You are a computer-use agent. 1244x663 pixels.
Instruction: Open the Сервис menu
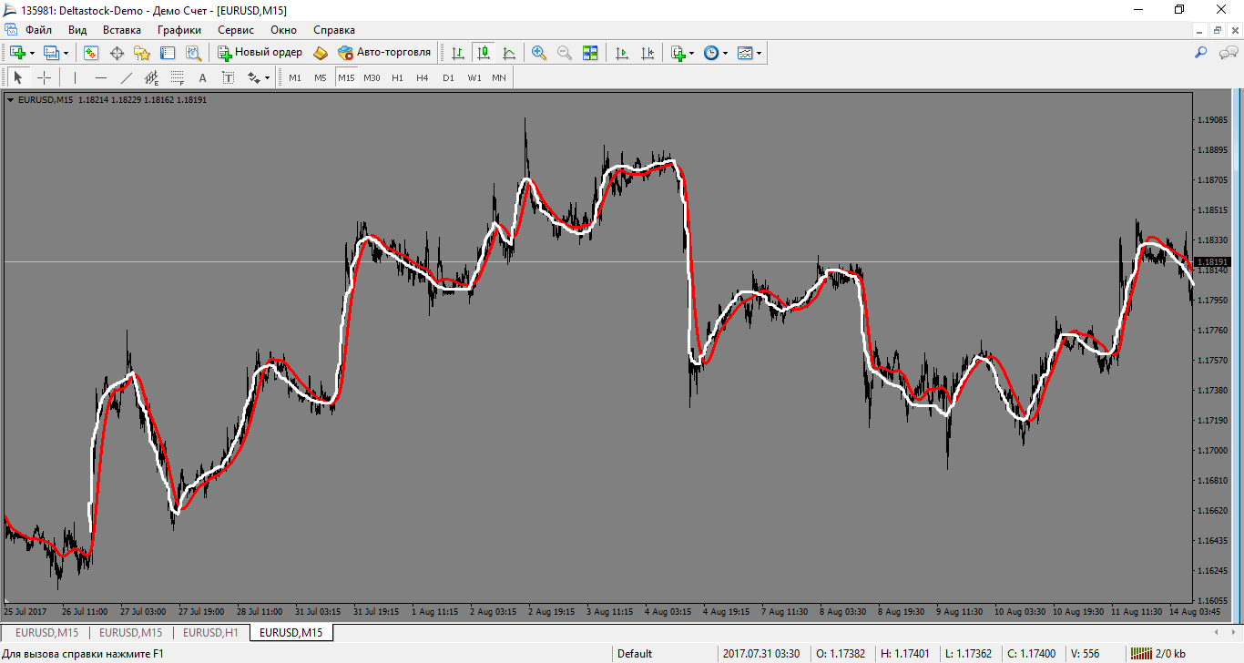pyautogui.click(x=236, y=30)
